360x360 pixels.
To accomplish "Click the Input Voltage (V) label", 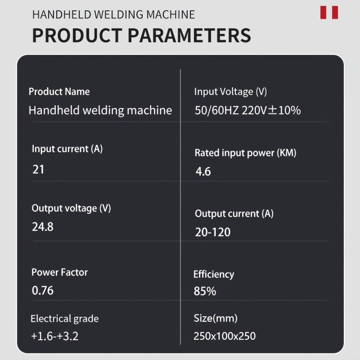I will [230, 92].
